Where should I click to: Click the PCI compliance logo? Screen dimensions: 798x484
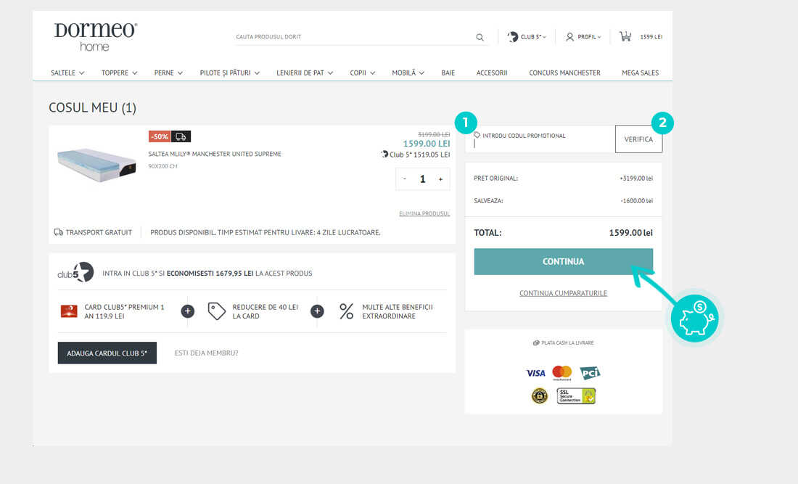pos(590,373)
